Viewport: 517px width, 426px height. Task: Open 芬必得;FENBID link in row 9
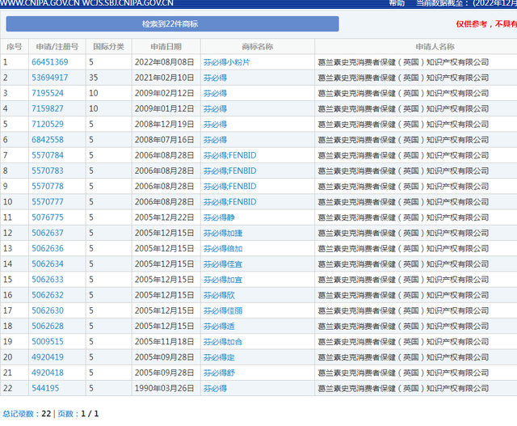229,186
